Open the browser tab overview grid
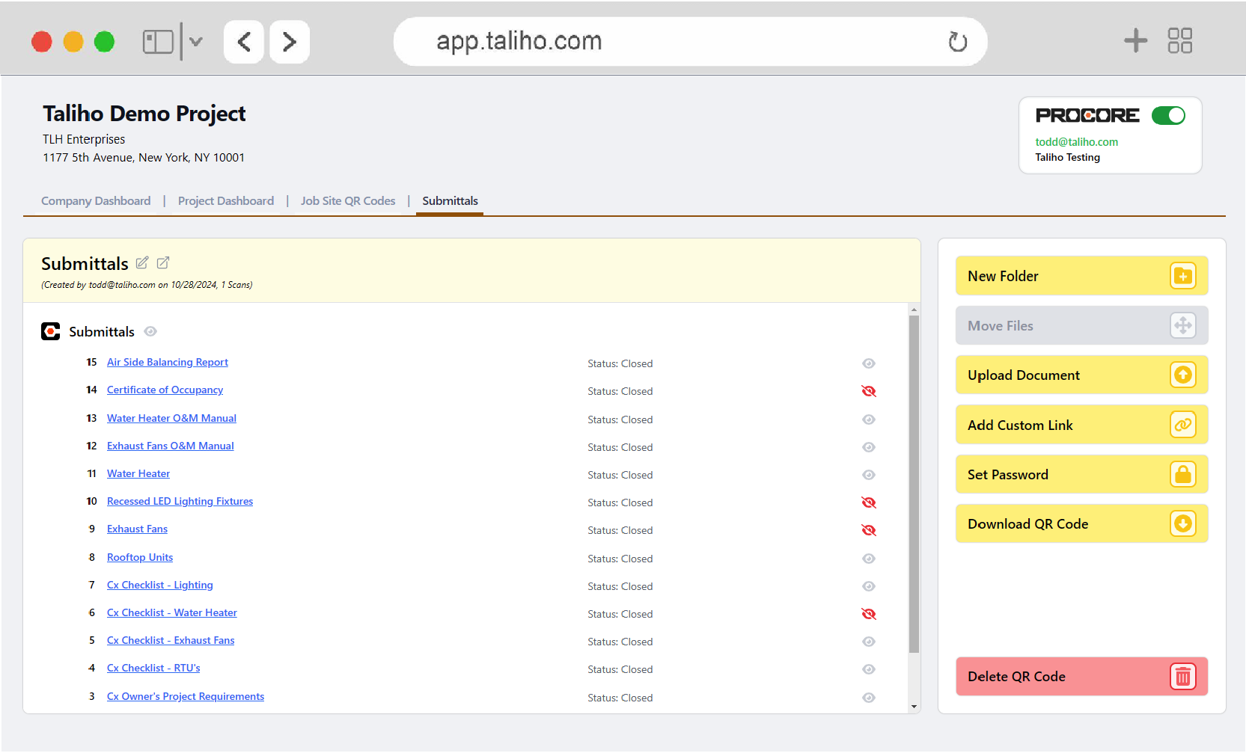This screenshot has height=753, width=1246. pos(1179,41)
